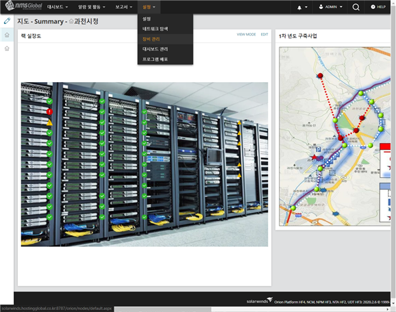The width and height of the screenshot is (396, 312).
Task: Click the 랙 실장도 panel title
Action: 31,36
